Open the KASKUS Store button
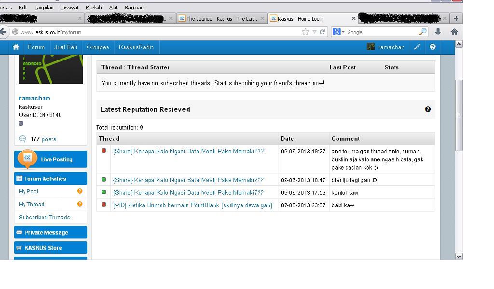Viewport: 494px width, 289px height. point(51,248)
